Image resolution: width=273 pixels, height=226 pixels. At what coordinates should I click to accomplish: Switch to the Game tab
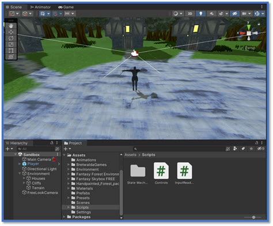point(66,7)
